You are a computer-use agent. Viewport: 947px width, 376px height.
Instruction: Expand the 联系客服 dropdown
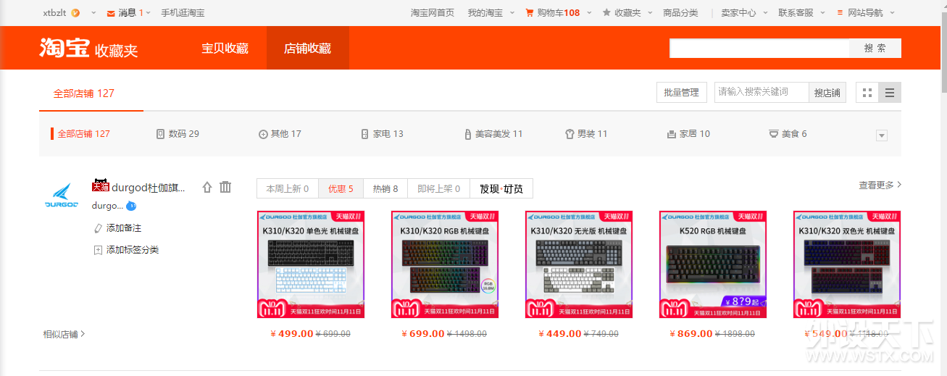tap(822, 13)
